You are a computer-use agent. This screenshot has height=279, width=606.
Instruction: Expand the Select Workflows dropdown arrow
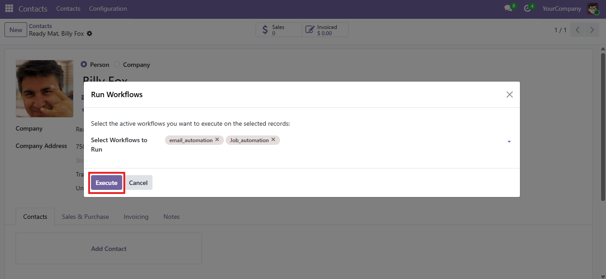pyautogui.click(x=509, y=141)
